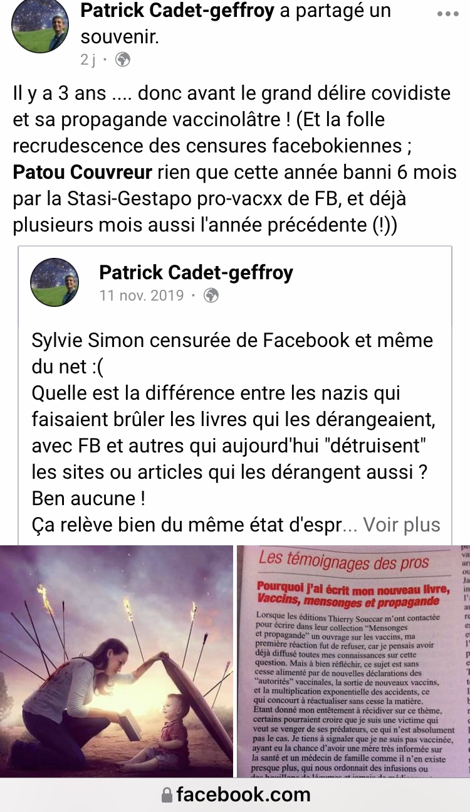
Task: Open Patrick Cadet-geffroy profile from post header
Action: pyautogui.click(x=178, y=11)
